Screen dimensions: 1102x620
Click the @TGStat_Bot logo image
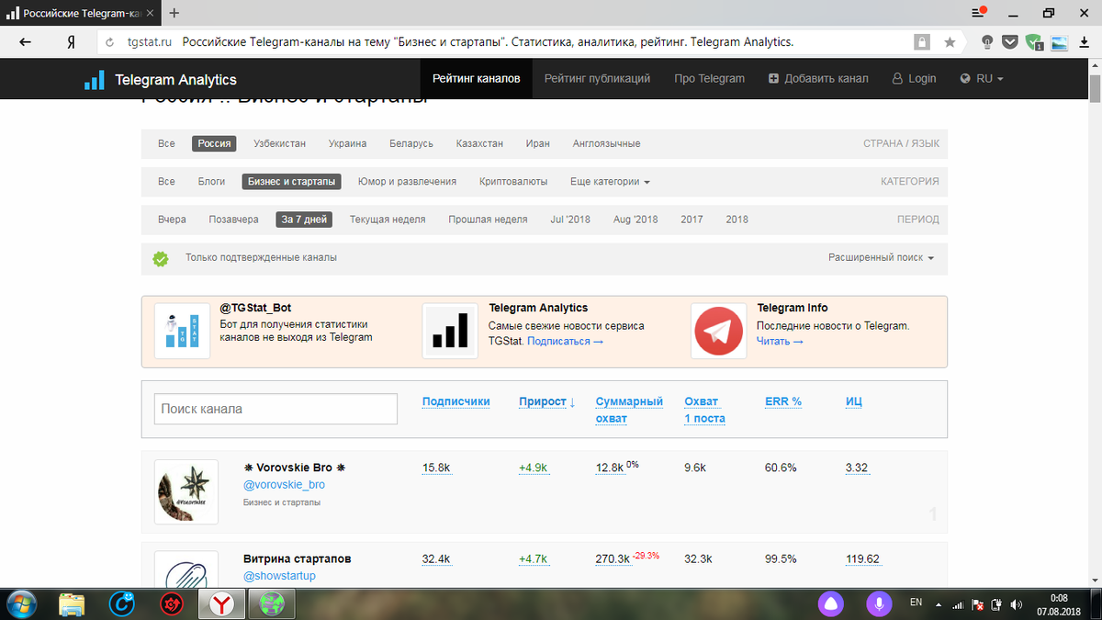pos(182,331)
